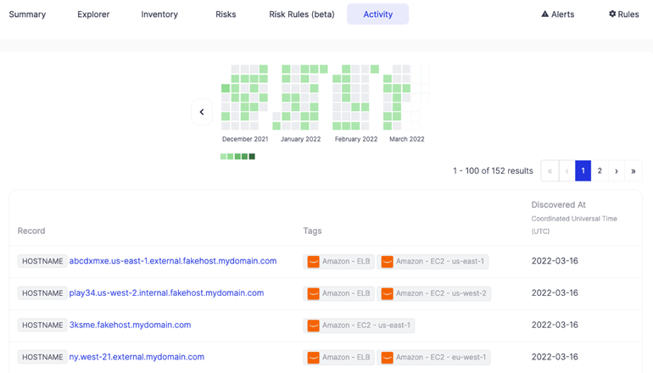Viewport: 653px width, 373px height.
Task: Go to the next results page arrow
Action: click(617, 170)
